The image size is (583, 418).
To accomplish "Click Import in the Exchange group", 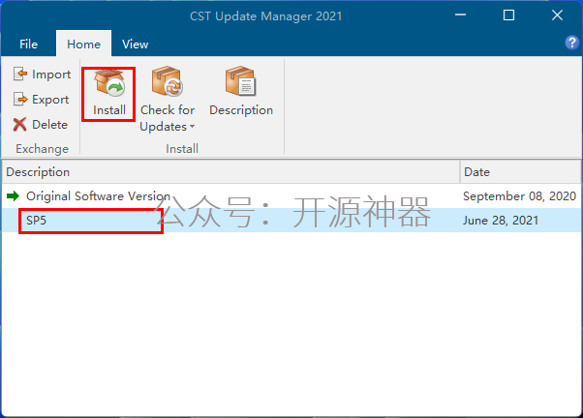I will 42,74.
